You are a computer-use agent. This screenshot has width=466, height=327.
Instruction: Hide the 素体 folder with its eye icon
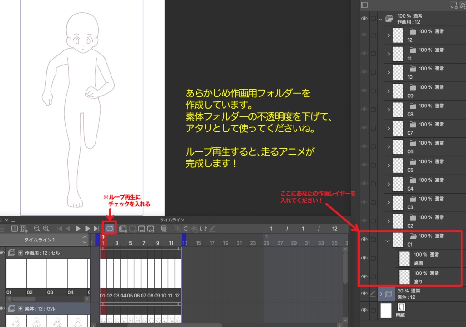coord(364,293)
